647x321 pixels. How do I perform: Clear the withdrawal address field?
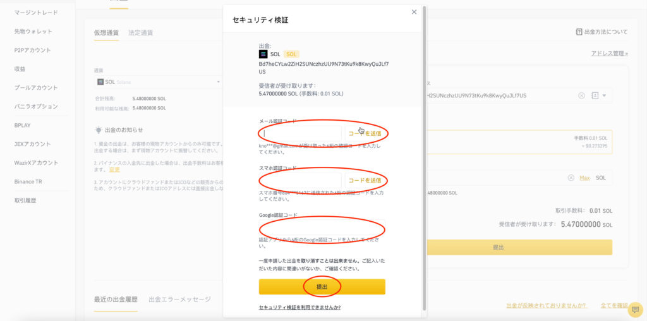point(581,95)
